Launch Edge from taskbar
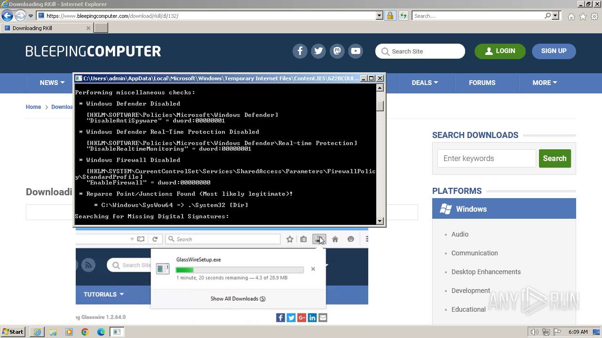 tap(101, 332)
